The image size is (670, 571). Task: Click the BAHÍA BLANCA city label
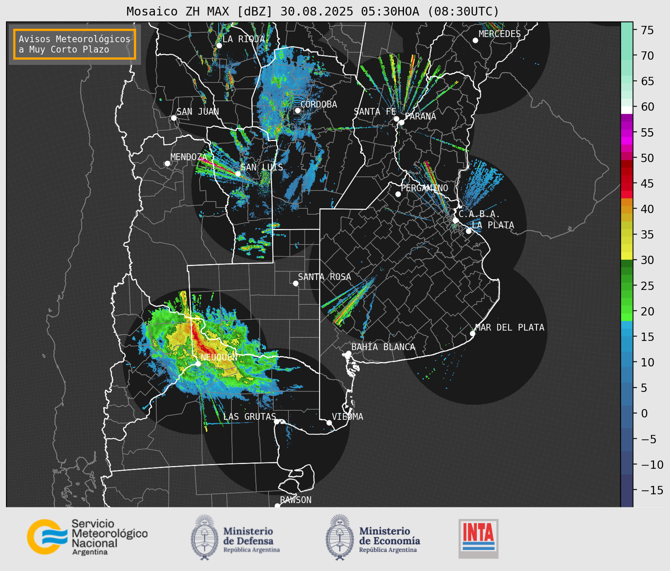click(383, 347)
